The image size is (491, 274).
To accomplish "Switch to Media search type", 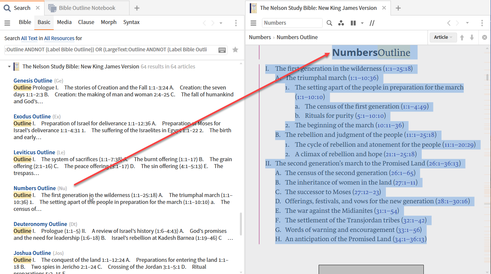I will 64,22.
